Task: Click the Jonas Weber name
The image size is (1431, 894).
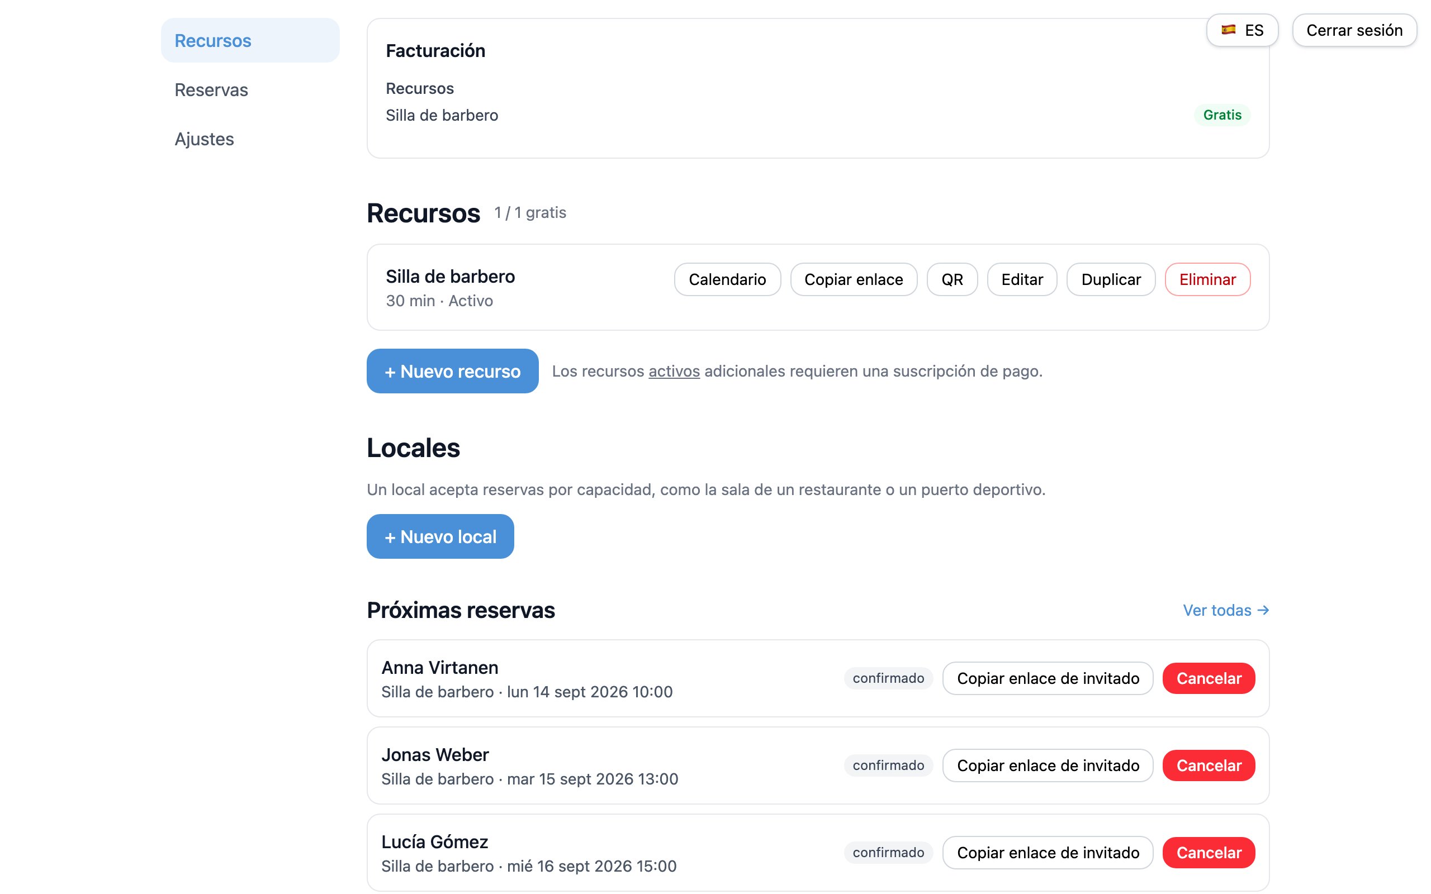Action: pos(435,754)
